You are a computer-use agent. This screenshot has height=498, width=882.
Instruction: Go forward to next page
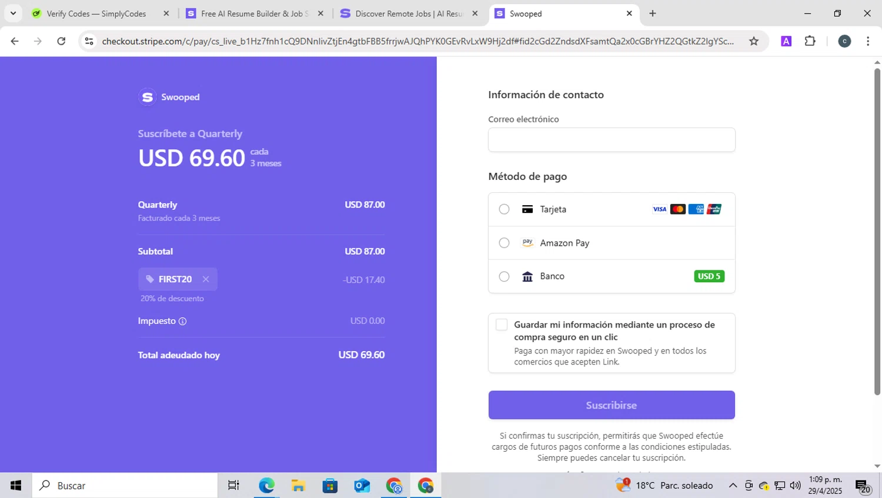coord(38,41)
